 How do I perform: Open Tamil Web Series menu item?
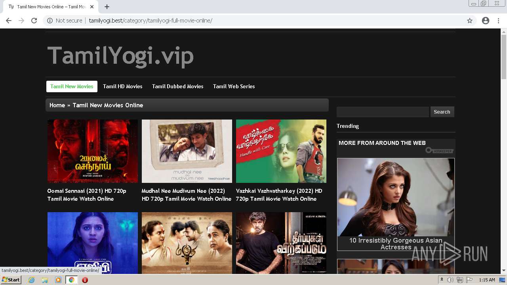click(x=234, y=86)
